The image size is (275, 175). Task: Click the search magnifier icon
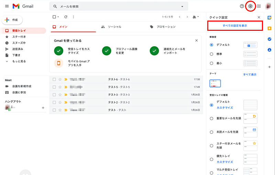[x=55, y=7]
